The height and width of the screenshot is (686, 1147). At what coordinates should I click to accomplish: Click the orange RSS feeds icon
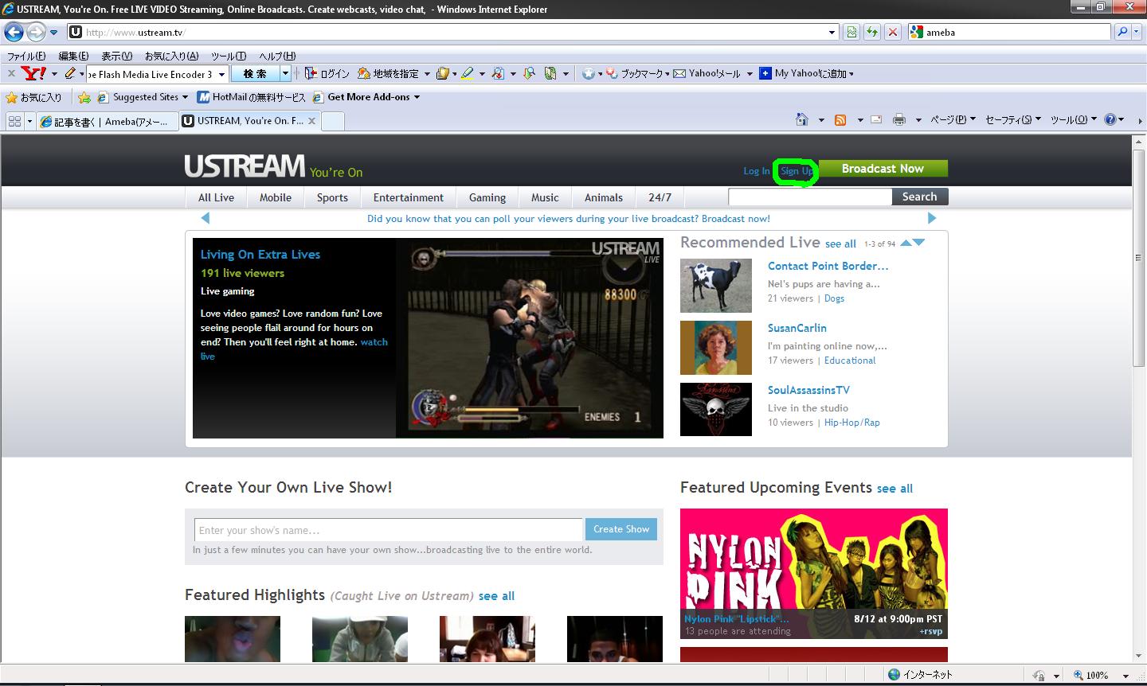[x=840, y=119]
